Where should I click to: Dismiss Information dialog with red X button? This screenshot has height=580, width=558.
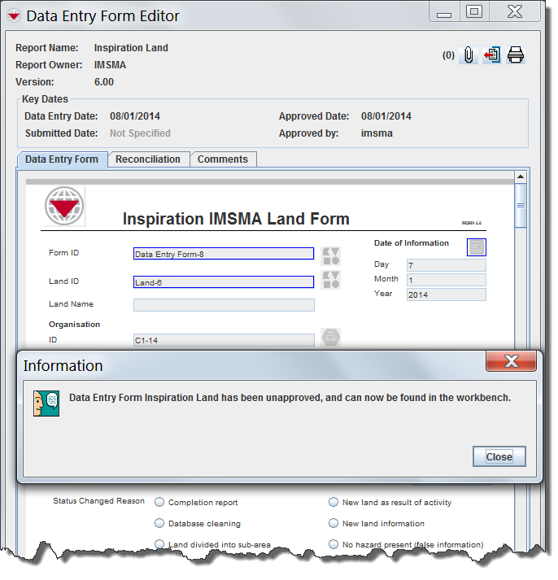coord(511,360)
